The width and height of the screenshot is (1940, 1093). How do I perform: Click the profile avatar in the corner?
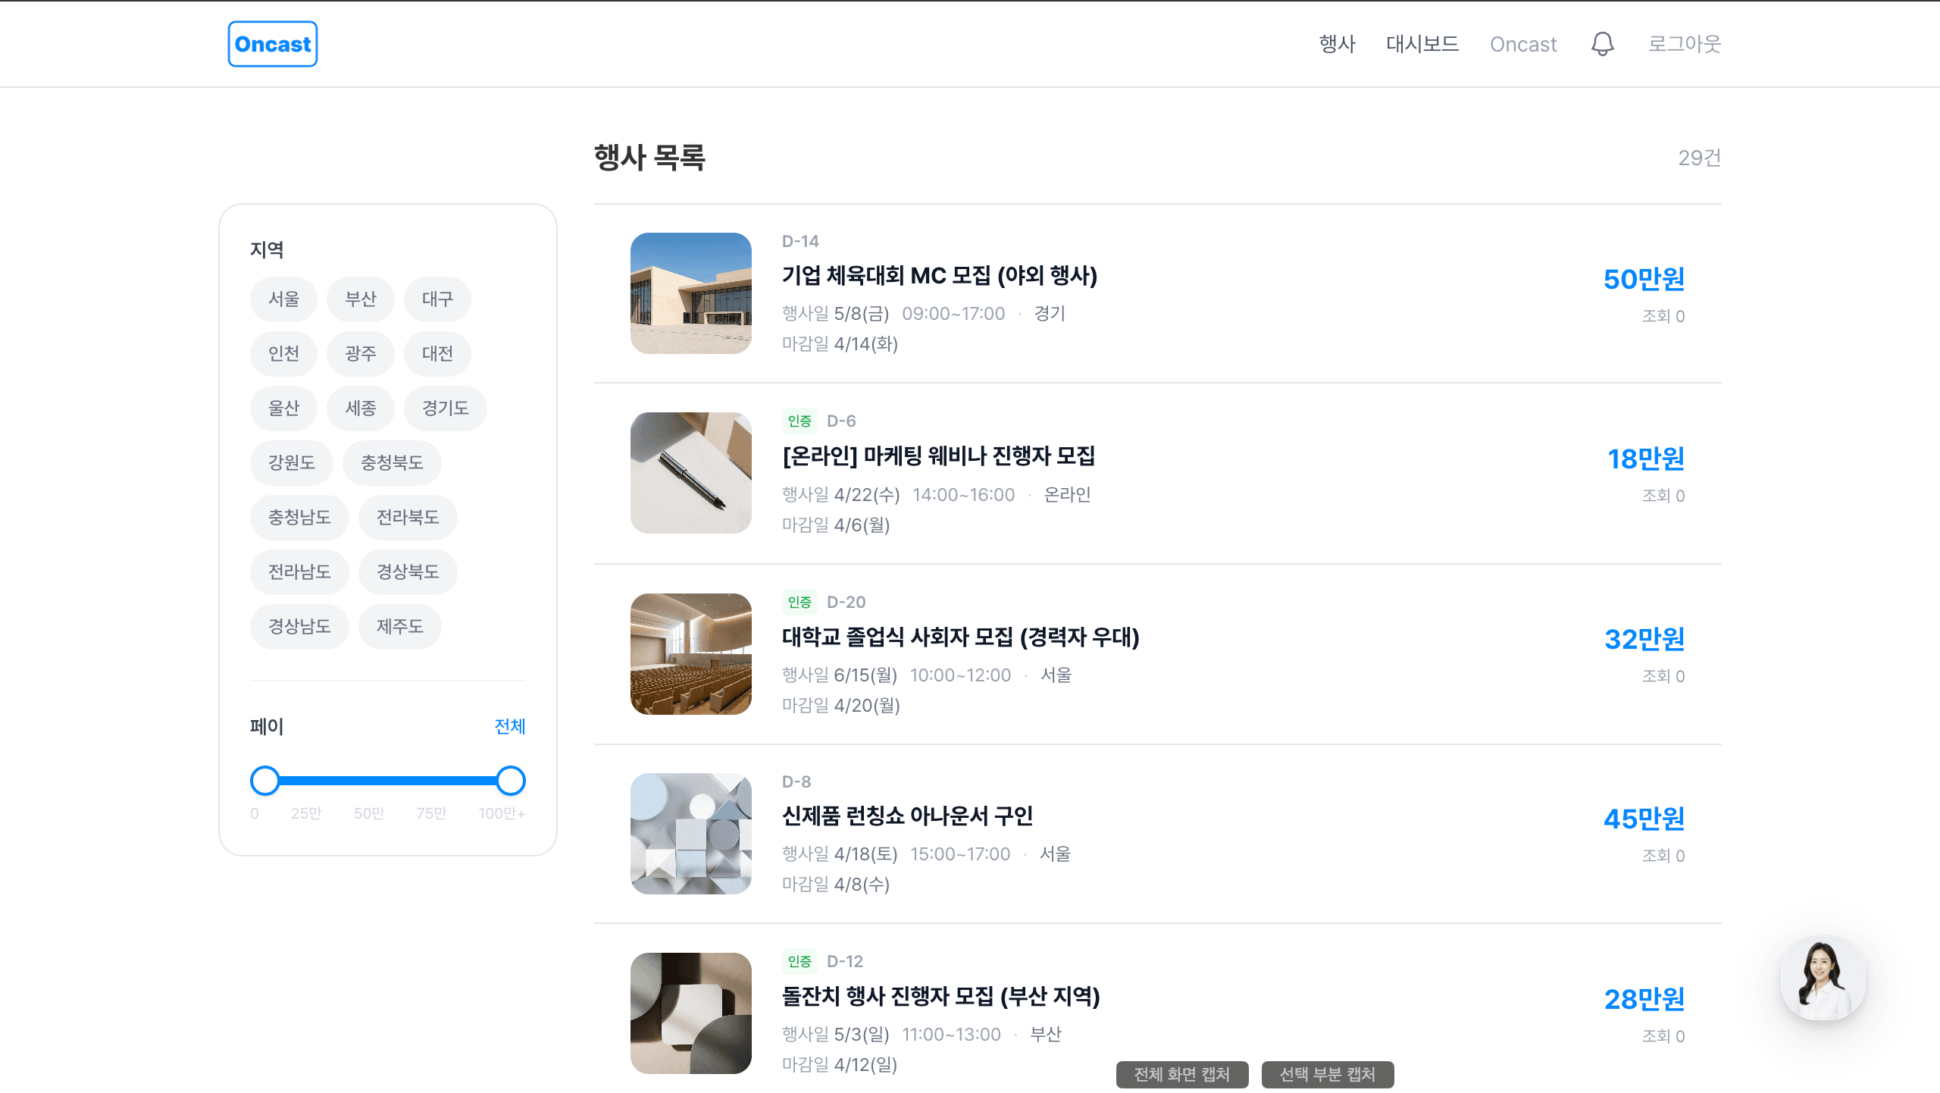coord(1822,979)
